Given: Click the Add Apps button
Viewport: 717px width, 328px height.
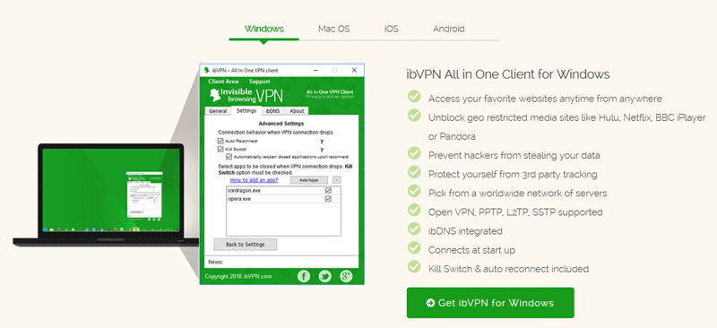Looking at the screenshot, I should 309,180.
